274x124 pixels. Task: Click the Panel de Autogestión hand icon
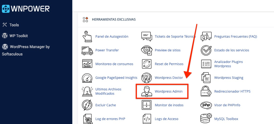[x=87, y=36]
